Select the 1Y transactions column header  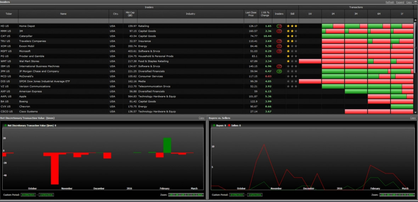pos(402,14)
